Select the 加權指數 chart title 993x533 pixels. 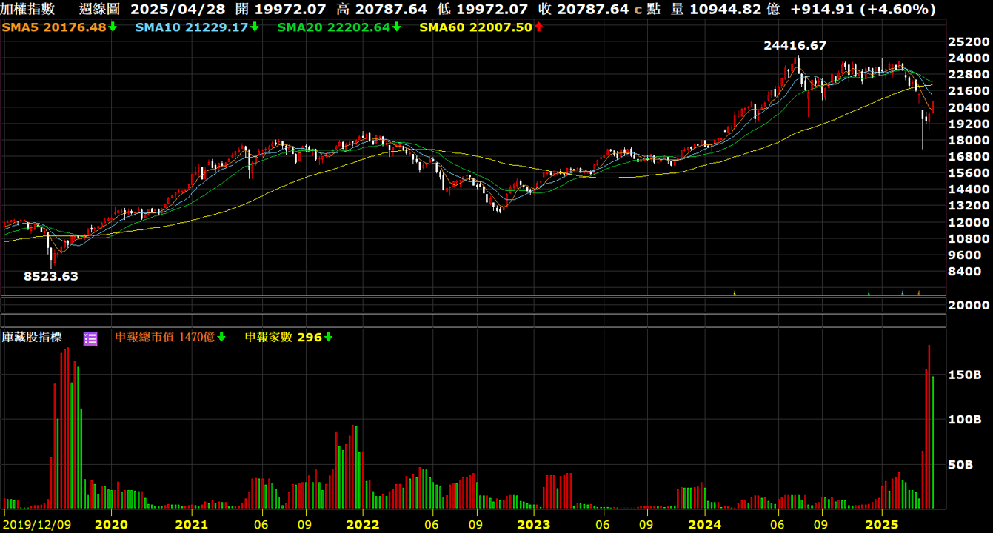click(28, 10)
